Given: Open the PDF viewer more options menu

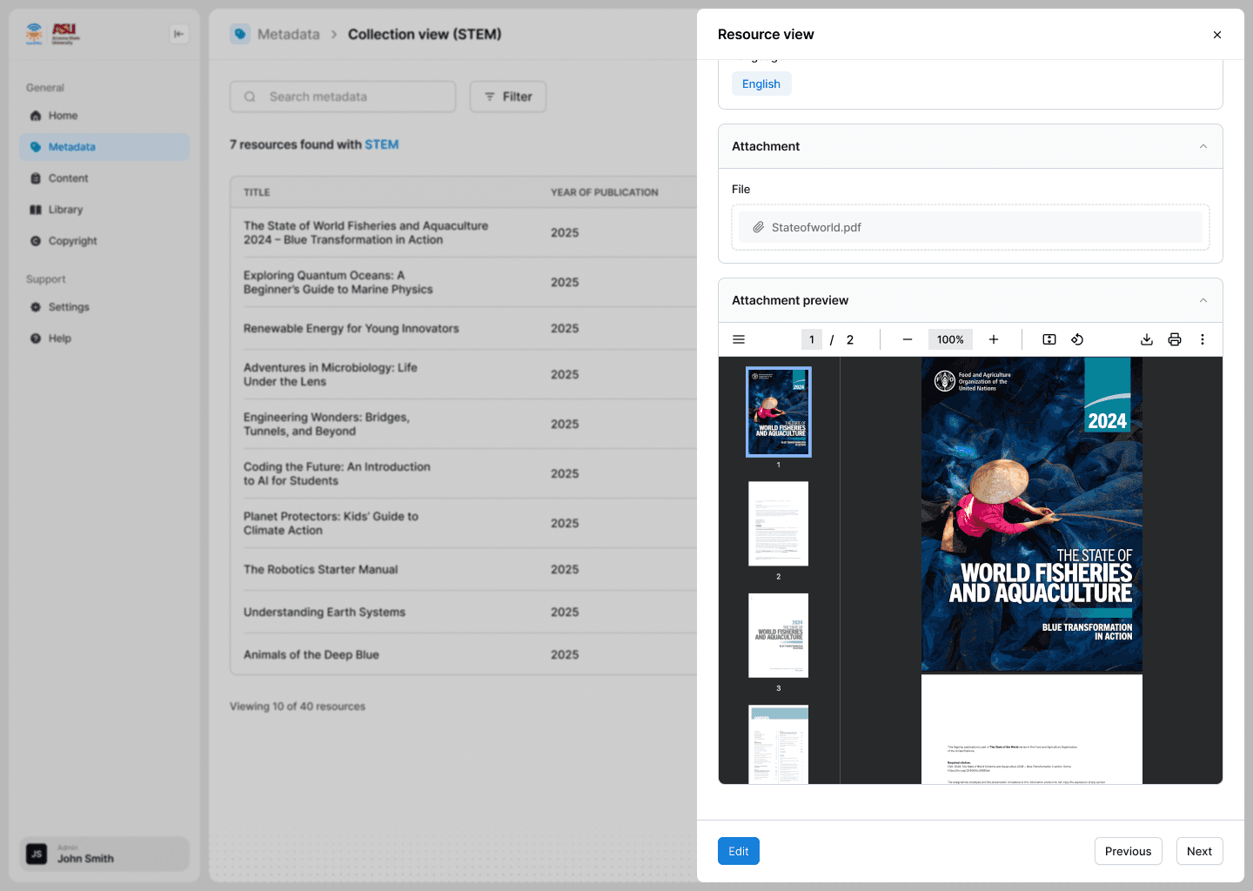Looking at the screenshot, I should (x=1203, y=339).
